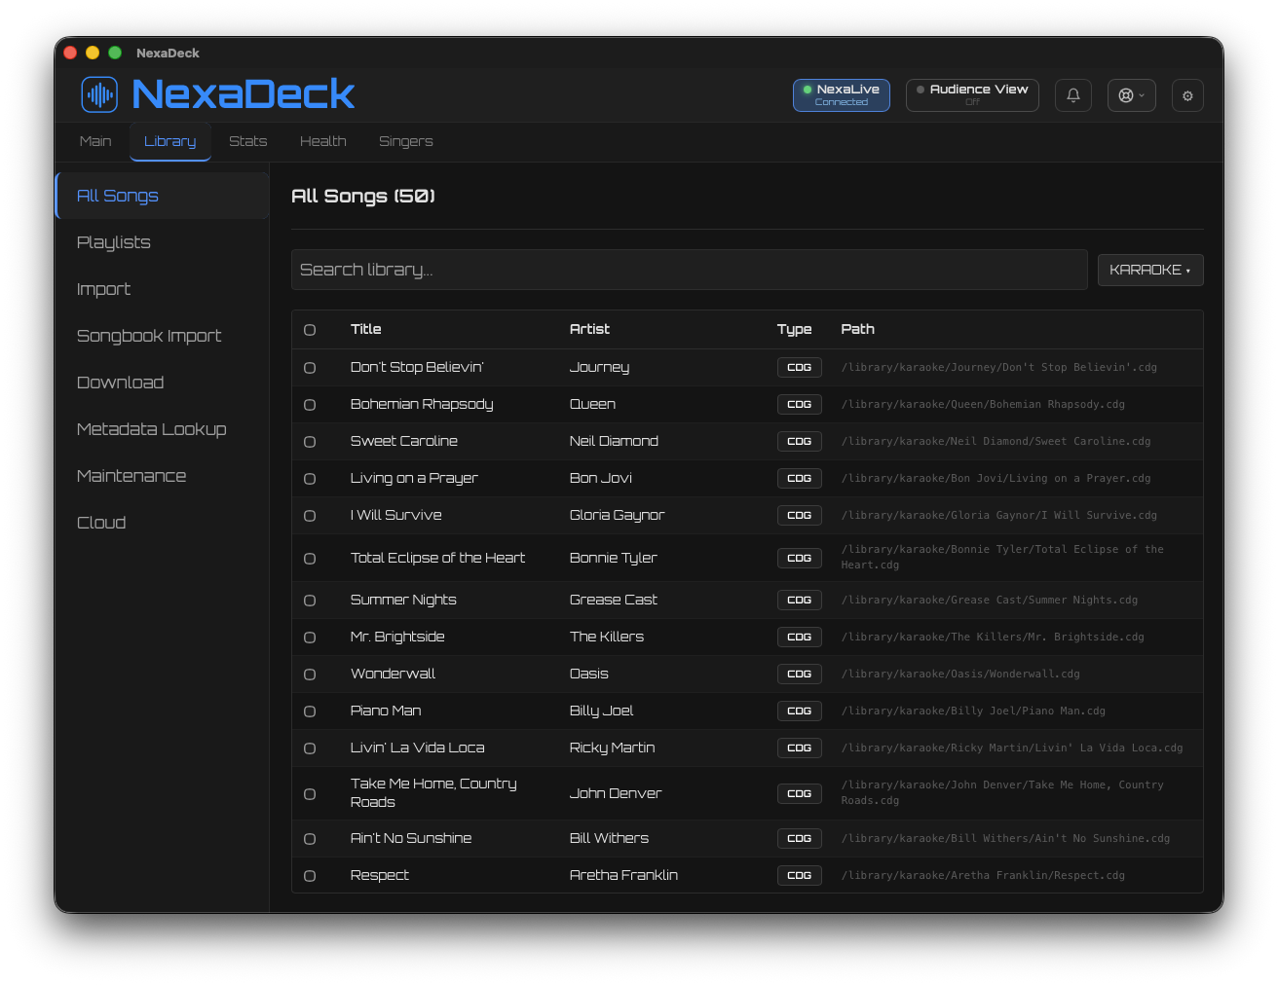Open the KARAOKE filter dropdown
This screenshot has height=985, width=1278.
[1150, 270]
